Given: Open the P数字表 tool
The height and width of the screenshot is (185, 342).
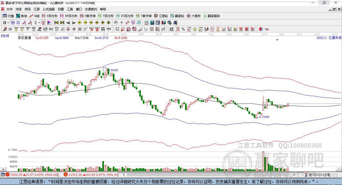Looking at the screenshot, I should tap(88, 16).
